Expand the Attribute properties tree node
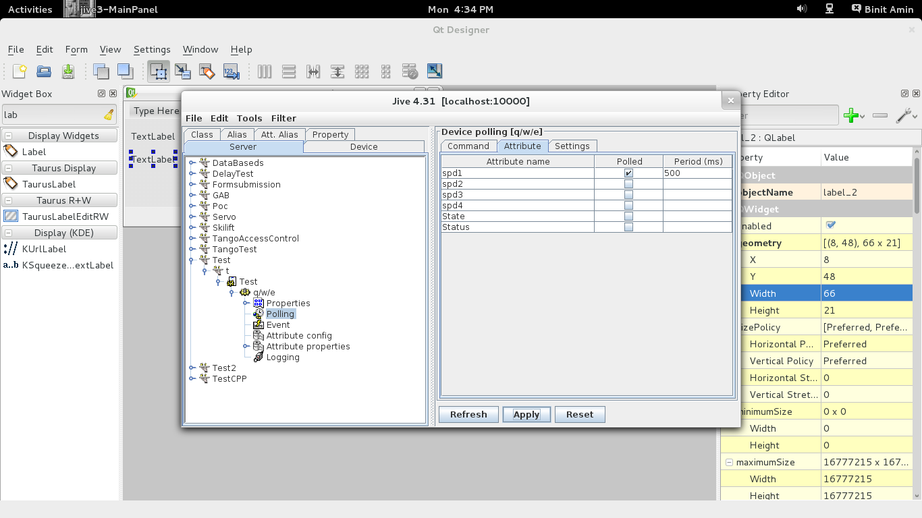This screenshot has height=518, width=922. pyautogui.click(x=246, y=346)
